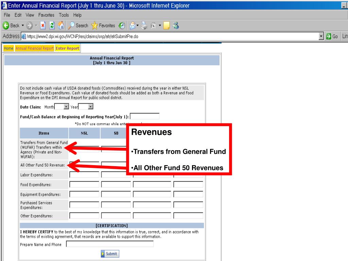
Task: Click last column Food Expenditures field
Action: (188, 185)
